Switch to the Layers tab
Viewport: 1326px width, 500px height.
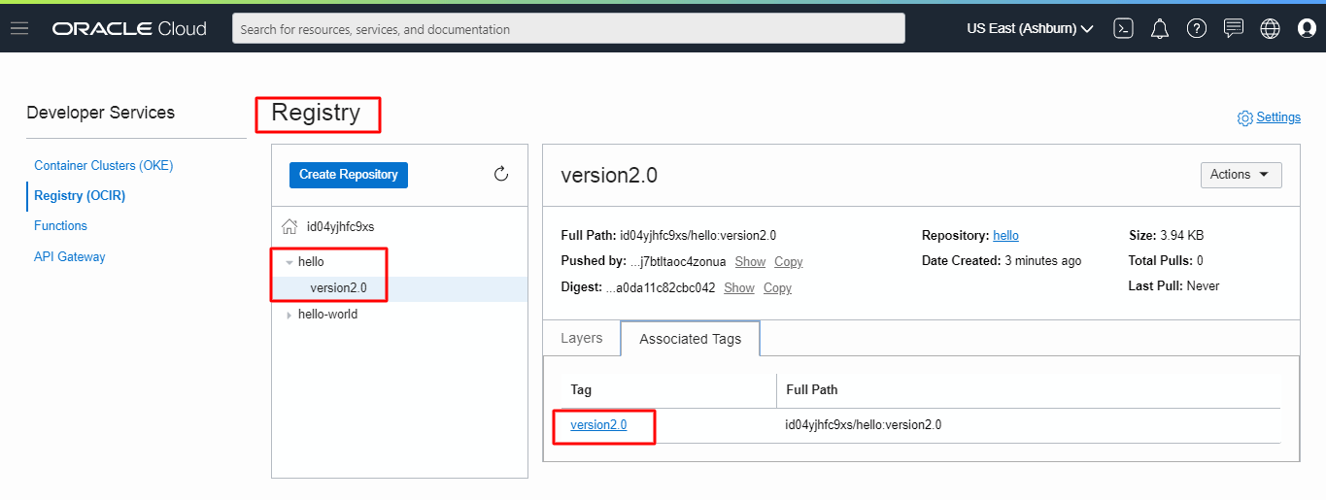tap(582, 339)
